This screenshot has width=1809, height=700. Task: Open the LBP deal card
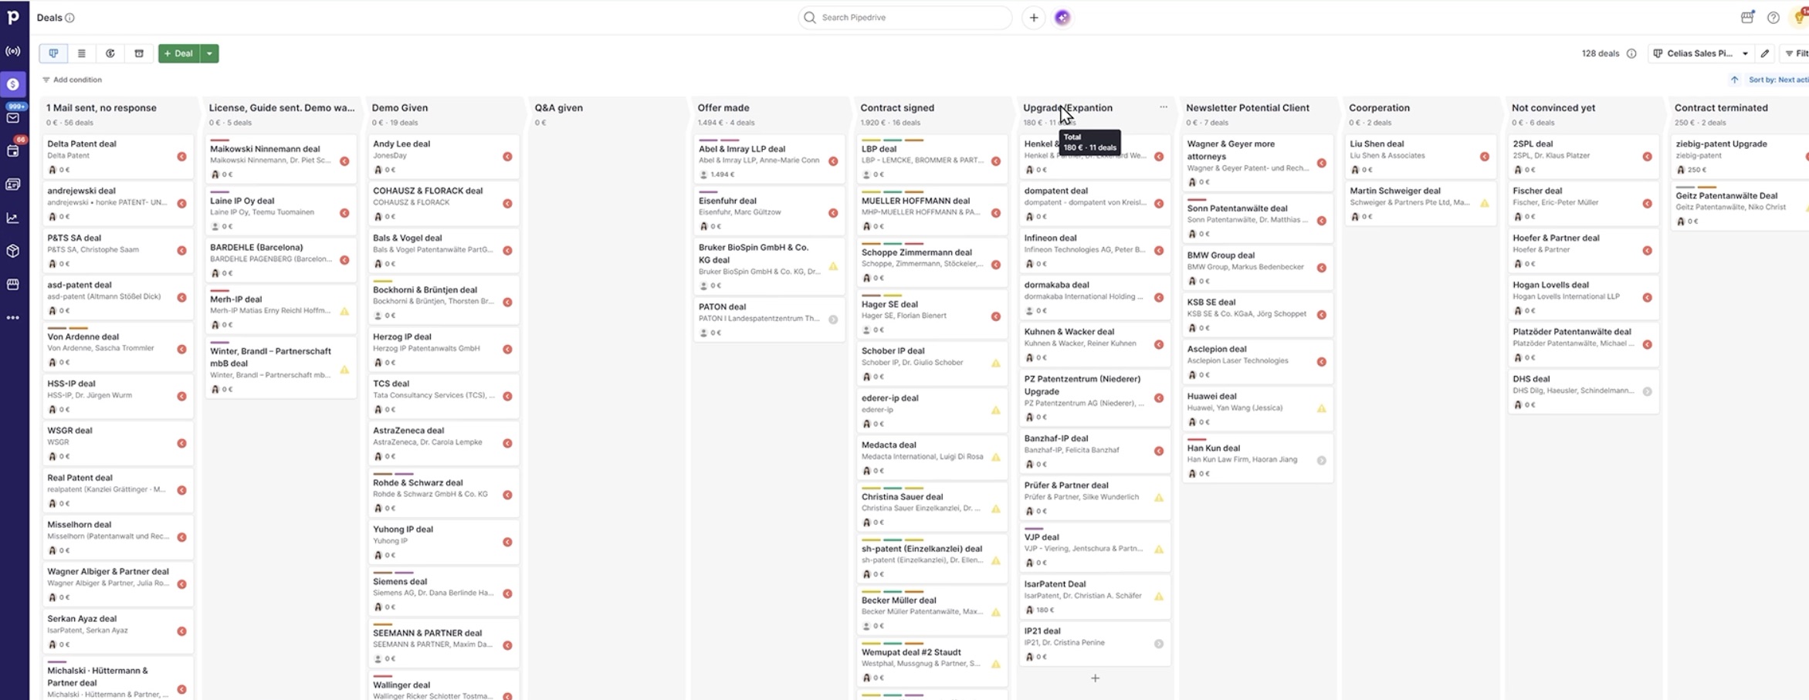pos(931,159)
